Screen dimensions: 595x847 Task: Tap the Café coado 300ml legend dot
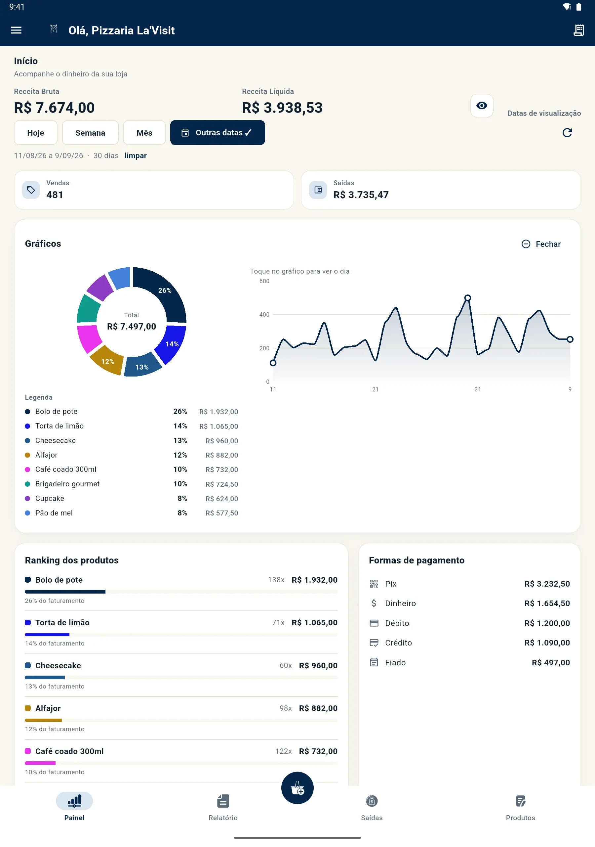[x=27, y=469]
